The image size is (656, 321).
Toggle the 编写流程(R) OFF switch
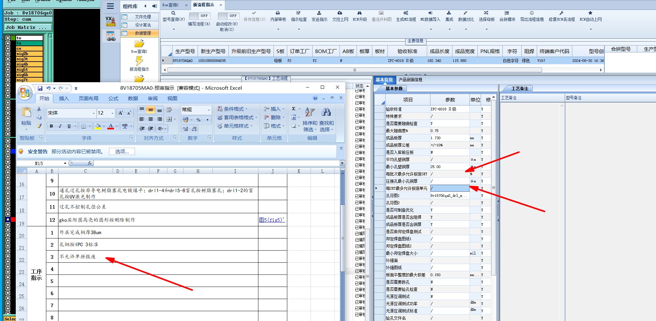pos(200,16)
